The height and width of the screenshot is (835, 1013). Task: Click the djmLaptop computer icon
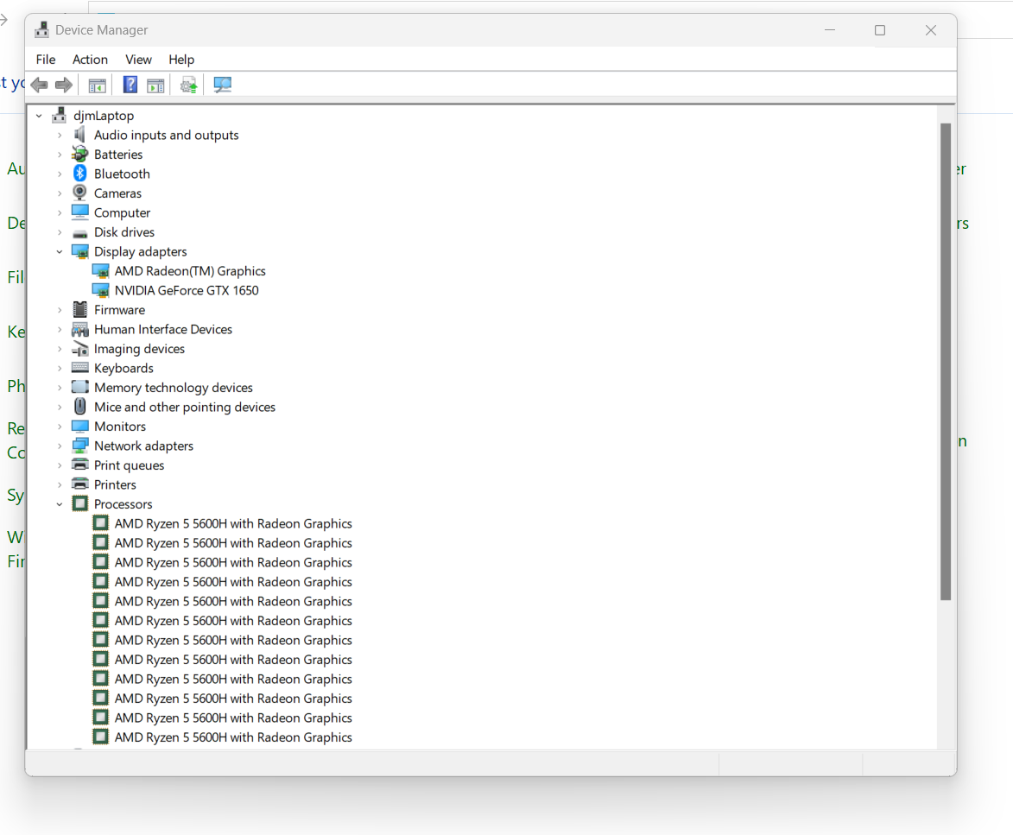[x=60, y=115]
